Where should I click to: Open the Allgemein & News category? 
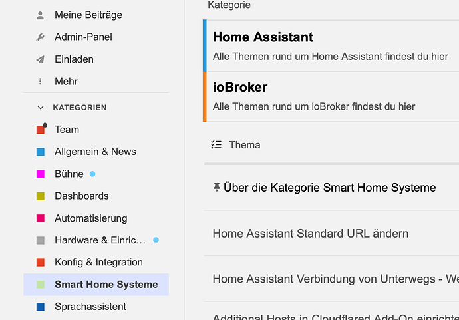(x=96, y=152)
